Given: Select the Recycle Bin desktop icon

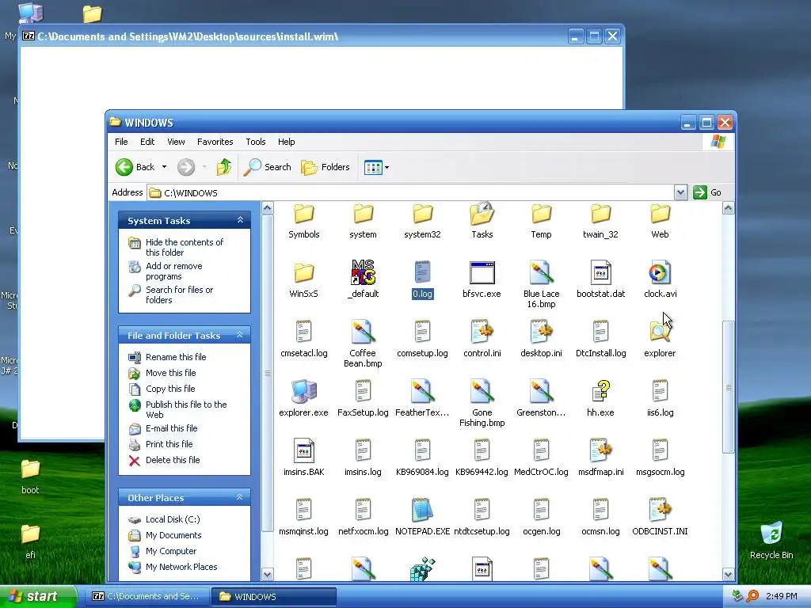Looking at the screenshot, I should [x=771, y=541].
